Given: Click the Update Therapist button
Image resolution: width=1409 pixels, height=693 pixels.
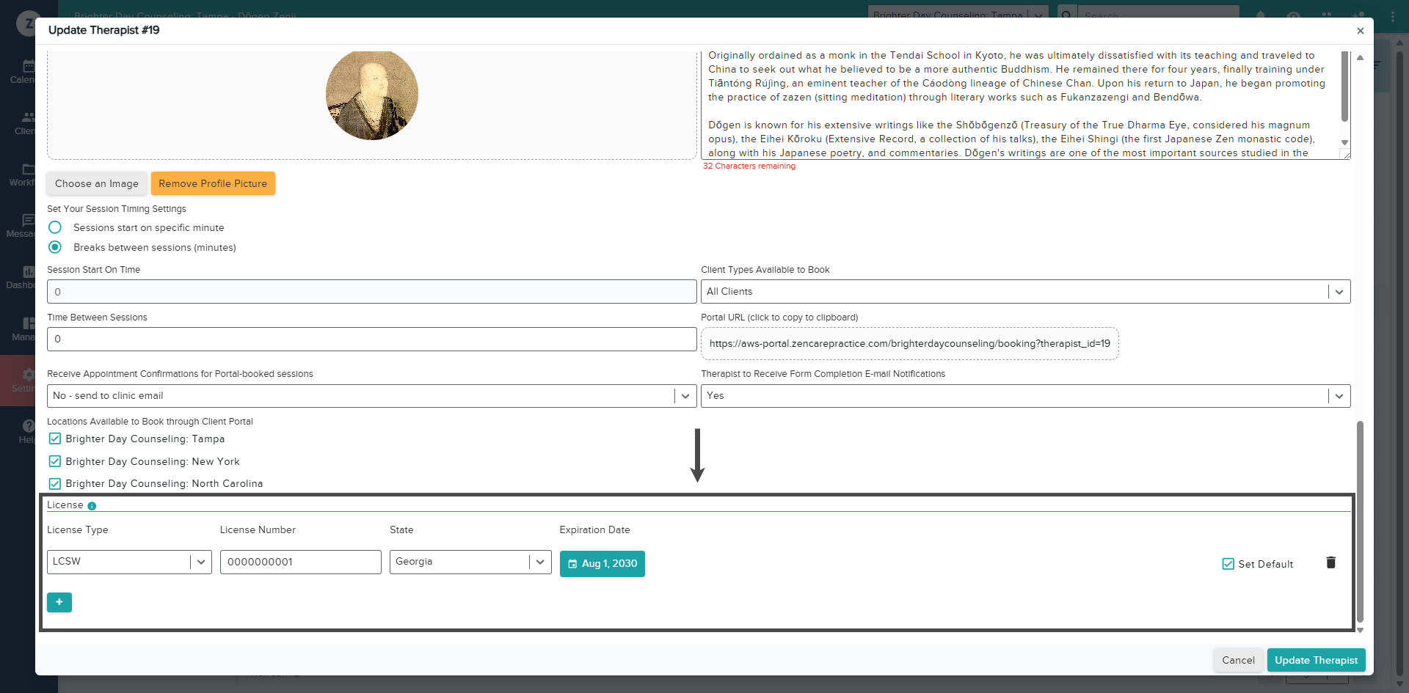Looking at the screenshot, I should [1316, 660].
